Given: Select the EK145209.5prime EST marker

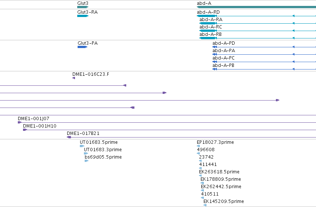Looking at the screenshot, I should 205,205.
